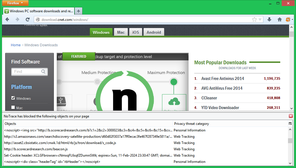Screen dimensions: 296x168
Task: Open Avast Free Antivirus 2014 link
Action: 223,79
